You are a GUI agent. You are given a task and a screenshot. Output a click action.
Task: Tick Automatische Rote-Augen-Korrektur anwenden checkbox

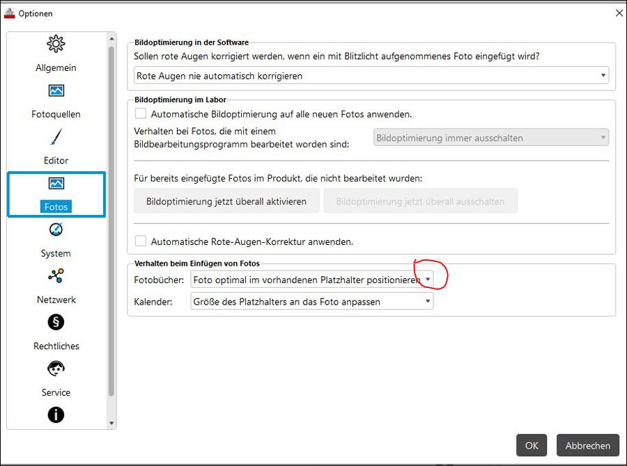(140, 241)
